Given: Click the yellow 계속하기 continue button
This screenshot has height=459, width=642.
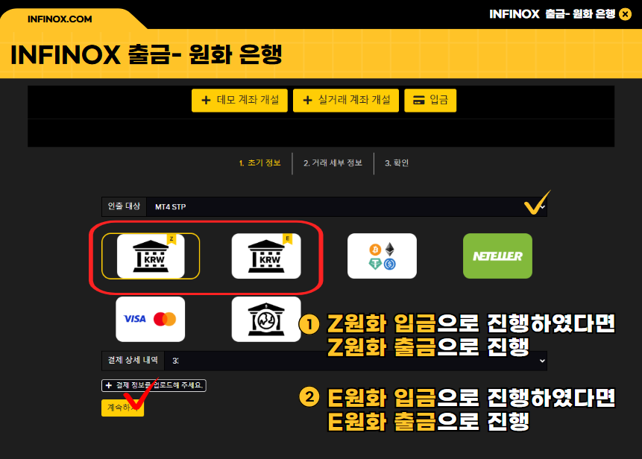Looking at the screenshot, I should [x=122, y=408].
